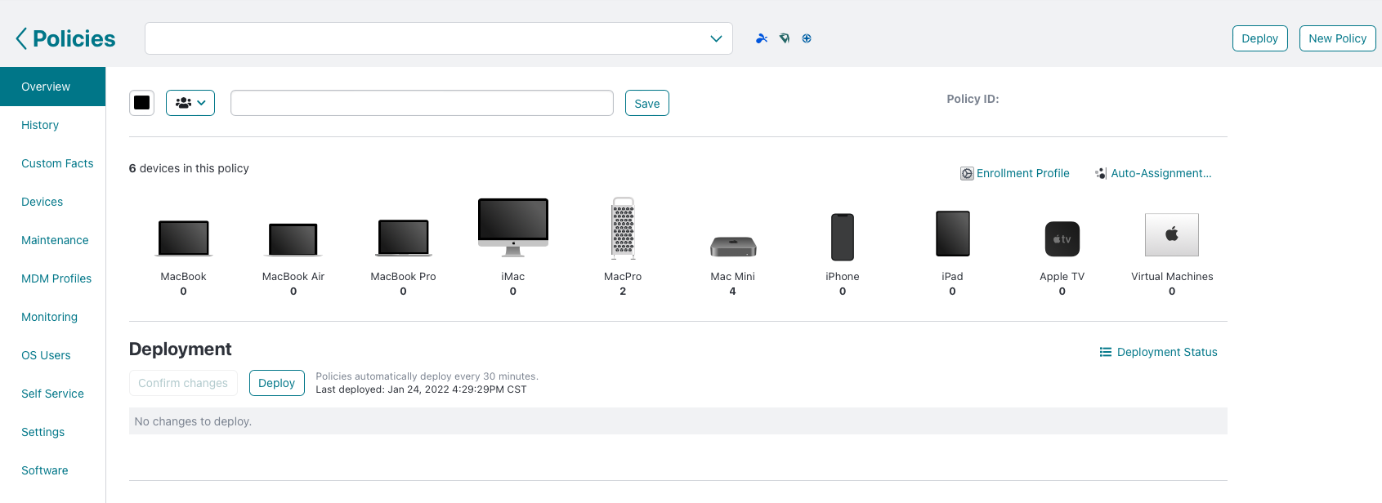Select the MacPro tower icon
This screenshot has height=503, width=1382.
point(623,229)
